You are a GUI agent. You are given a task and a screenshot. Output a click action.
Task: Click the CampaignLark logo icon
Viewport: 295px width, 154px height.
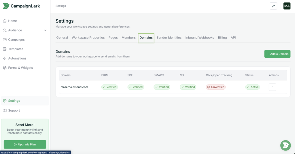(6, 6)
